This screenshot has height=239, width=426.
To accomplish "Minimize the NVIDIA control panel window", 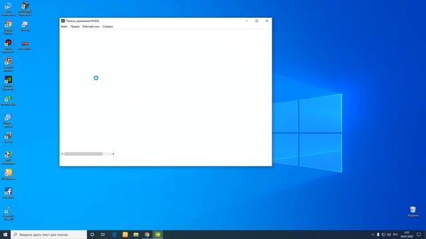I will pos(247,21).
